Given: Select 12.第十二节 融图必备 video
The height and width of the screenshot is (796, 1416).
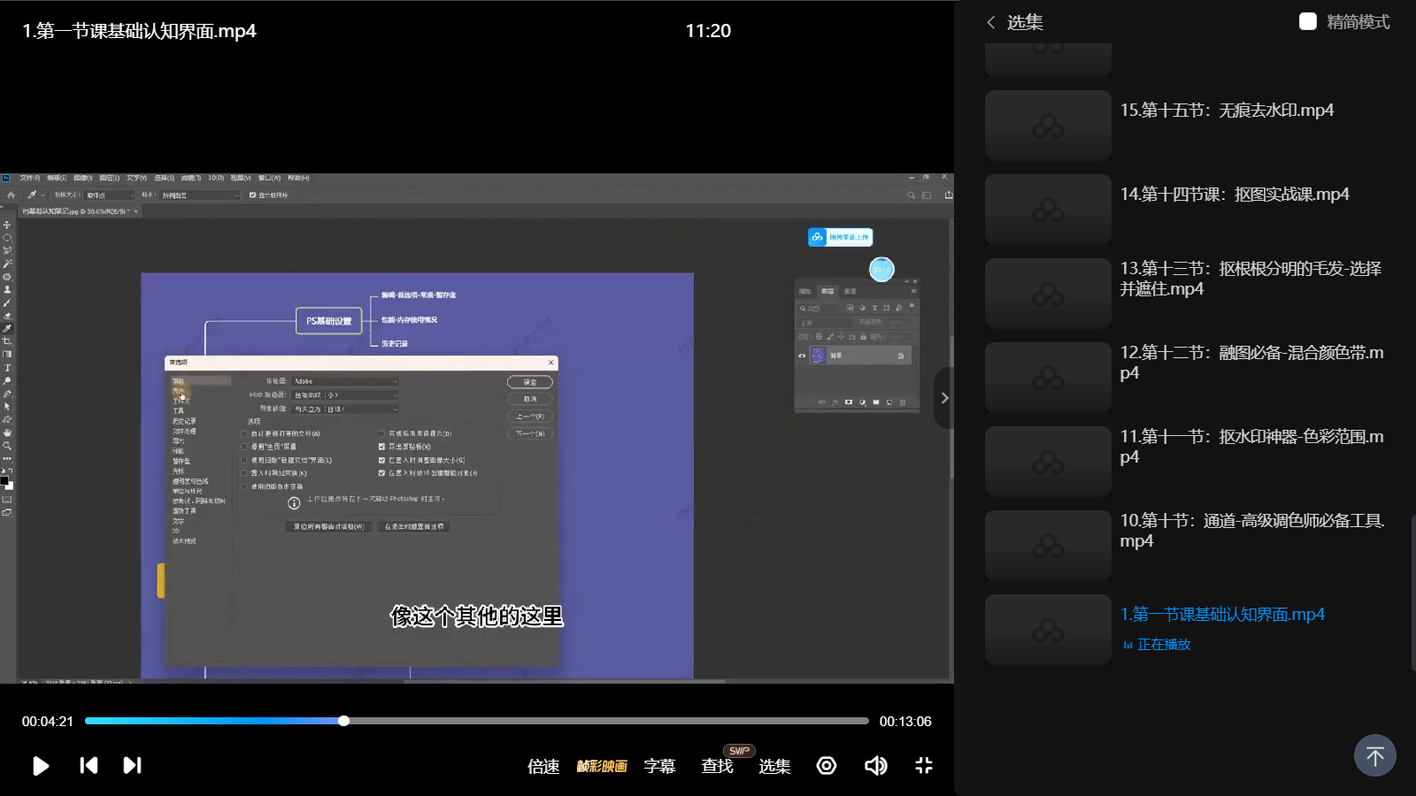Looking at the screenshot, I should tap(1251, 362).
